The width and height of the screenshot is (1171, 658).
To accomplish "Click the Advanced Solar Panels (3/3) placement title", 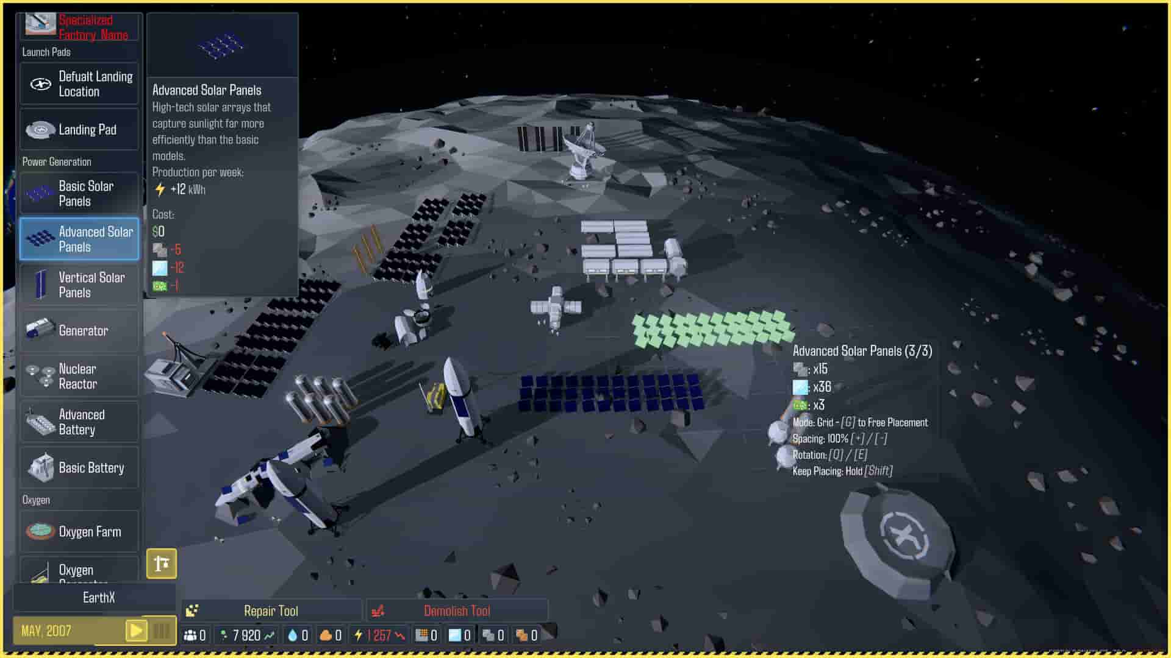I will (862, 351).
